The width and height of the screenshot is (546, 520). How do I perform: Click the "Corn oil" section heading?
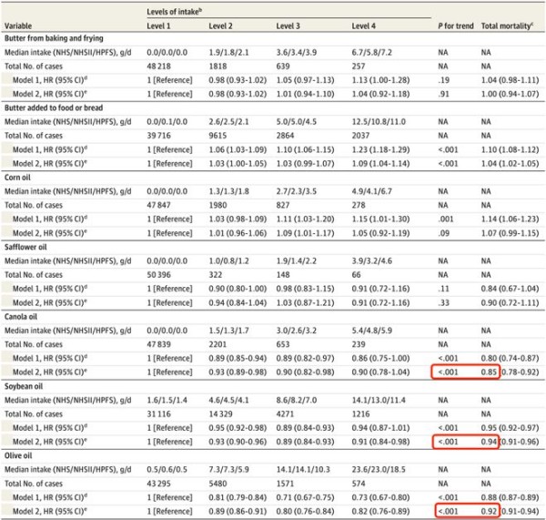pyautogui.click(x=17, y=178)
